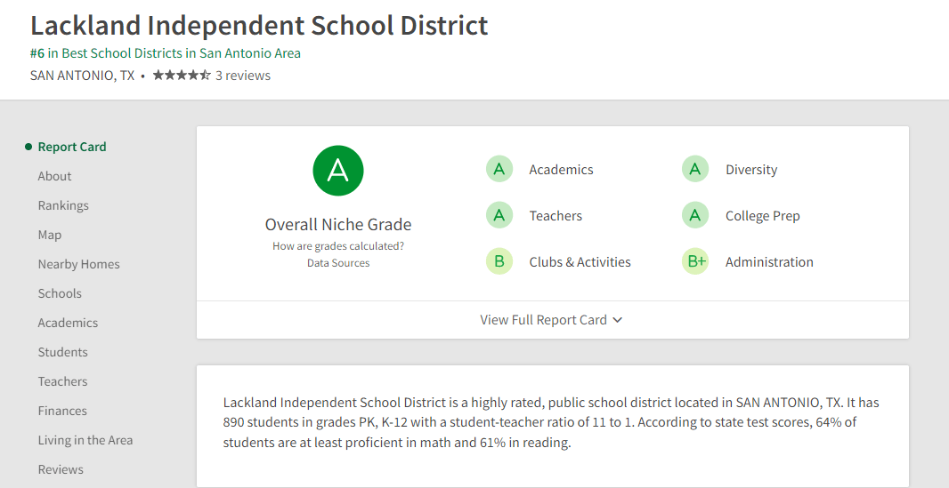Select Report Card in sidebar navigation

(72, 147)
